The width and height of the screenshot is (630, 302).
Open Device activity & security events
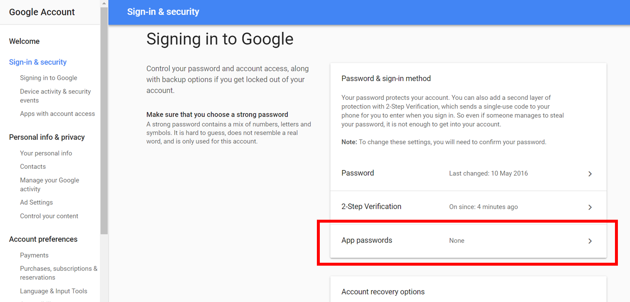tap(55, 96)
